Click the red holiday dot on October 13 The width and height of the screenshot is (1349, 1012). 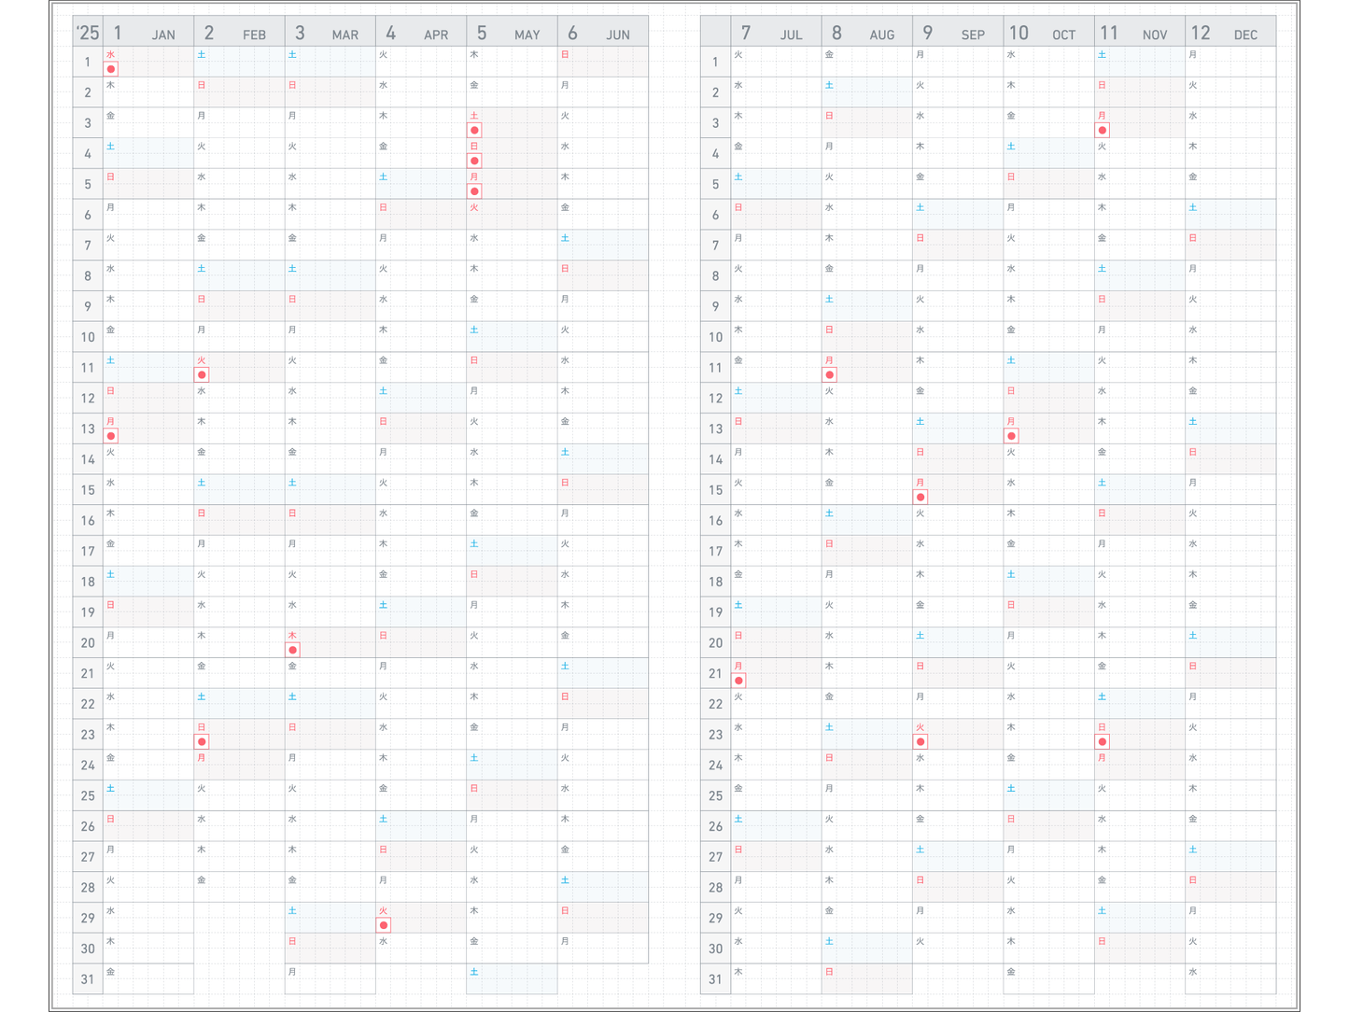click(1011, 436)
